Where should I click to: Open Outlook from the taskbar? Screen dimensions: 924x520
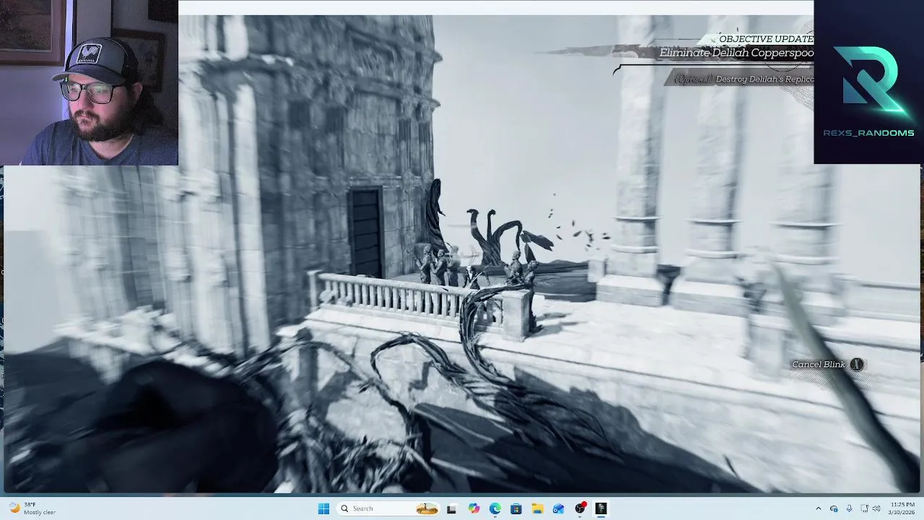(558, 508)
